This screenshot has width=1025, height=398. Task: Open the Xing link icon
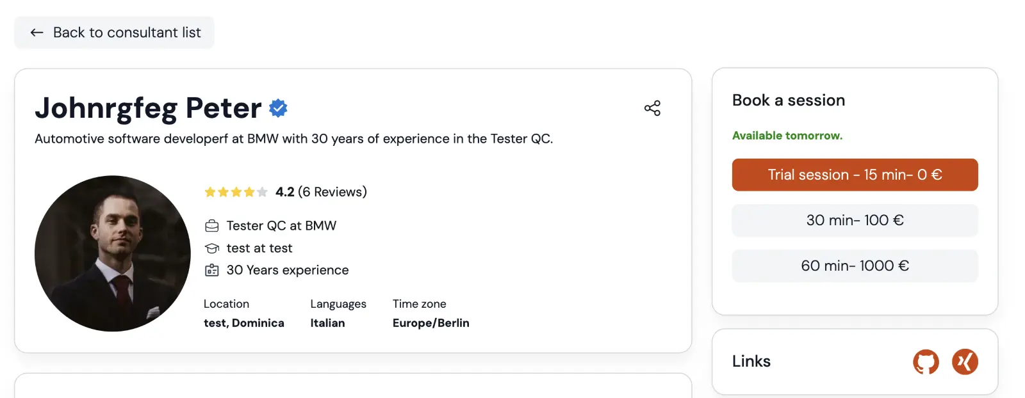pyautogui.click(x=965, y=362)
